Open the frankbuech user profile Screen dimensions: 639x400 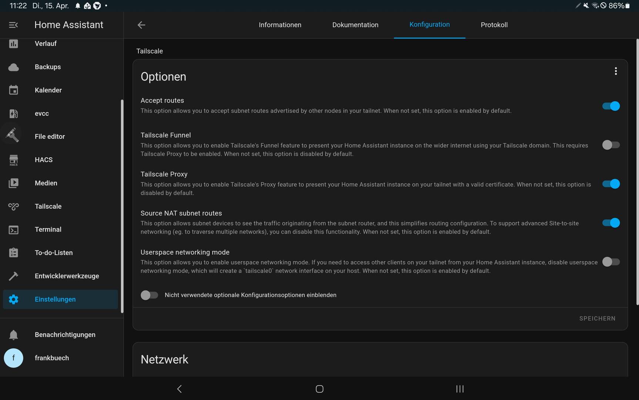(x=51, y=358)
